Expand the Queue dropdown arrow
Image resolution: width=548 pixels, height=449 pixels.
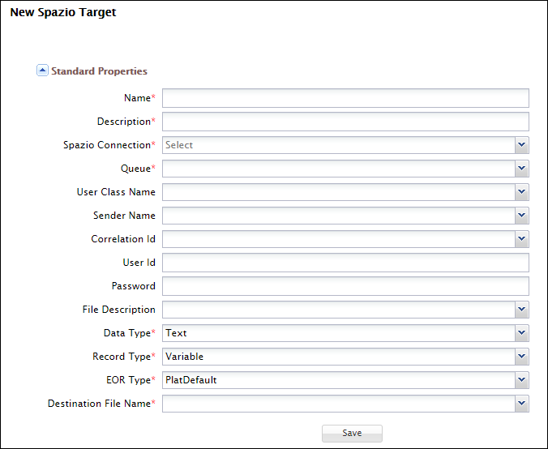521,169
